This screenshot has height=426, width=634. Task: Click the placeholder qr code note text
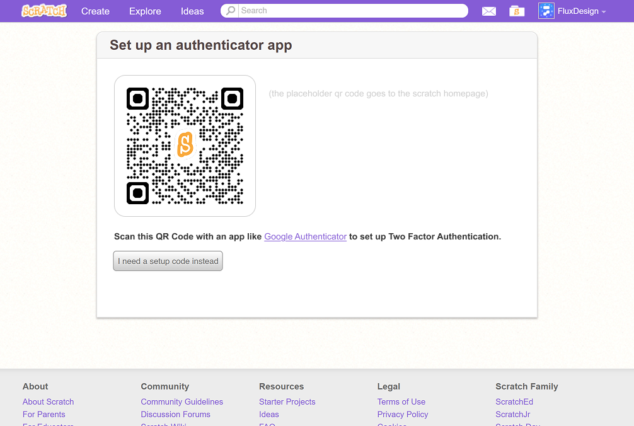[x=379, y=94]
